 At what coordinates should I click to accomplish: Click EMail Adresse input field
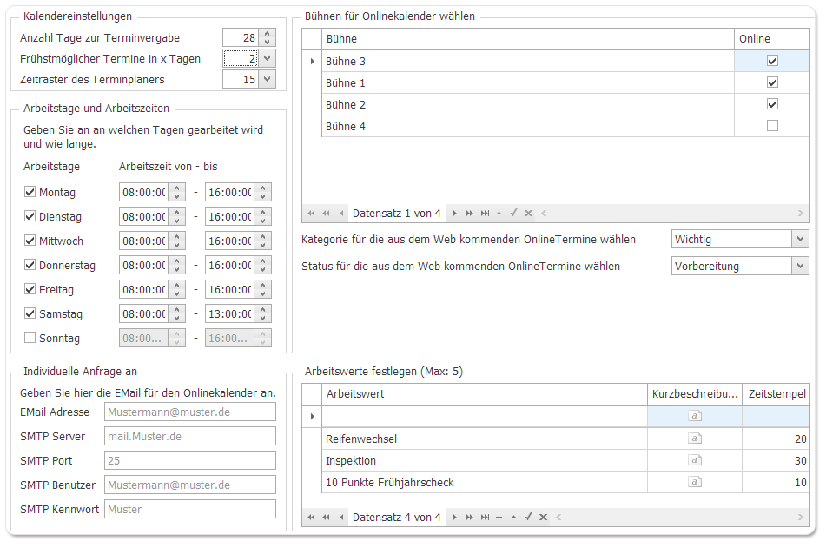(x=190, y=412)
